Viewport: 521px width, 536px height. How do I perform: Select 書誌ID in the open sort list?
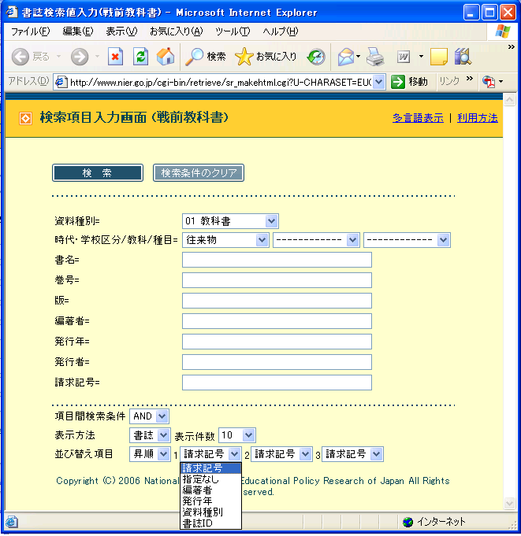click(210, 523)
